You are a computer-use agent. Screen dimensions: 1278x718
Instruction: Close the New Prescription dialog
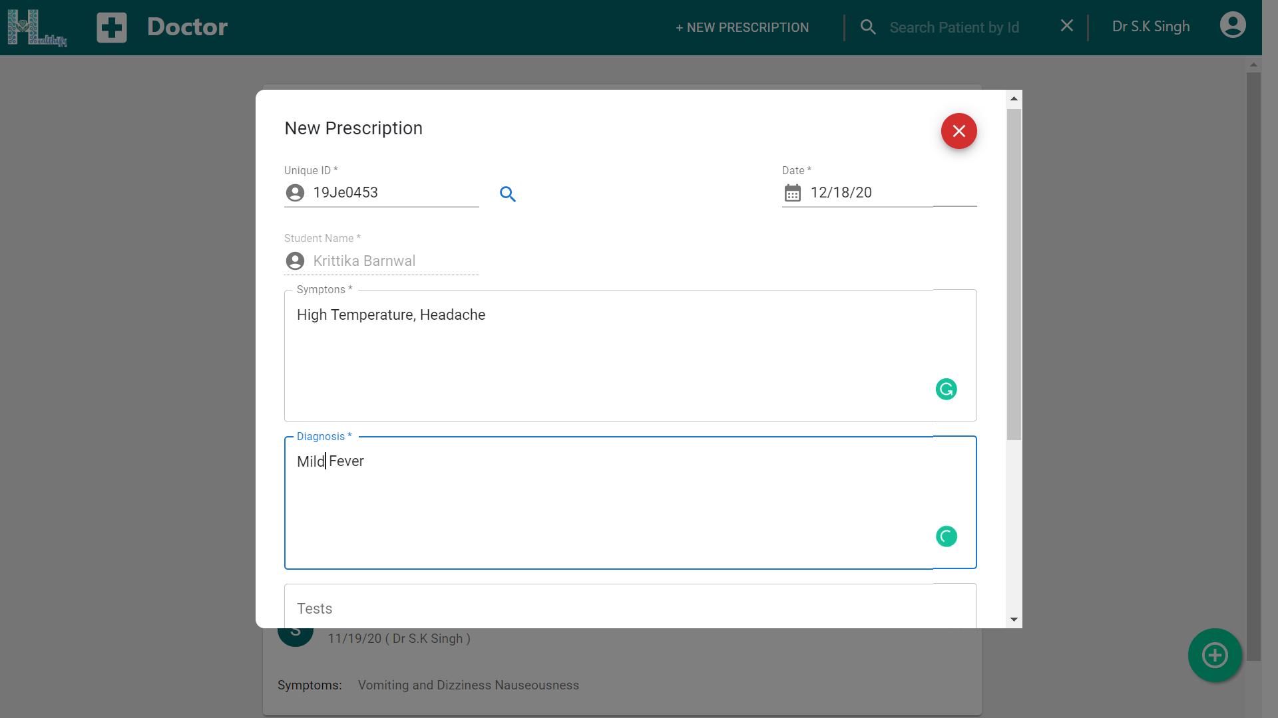click(958, 131)
